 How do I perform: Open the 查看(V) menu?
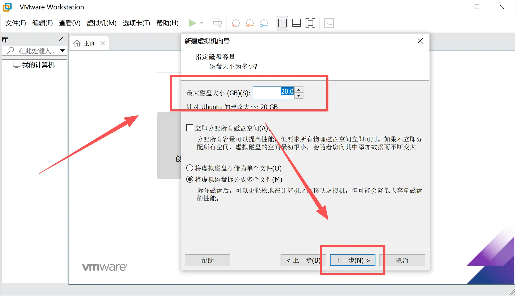(70, 23)
